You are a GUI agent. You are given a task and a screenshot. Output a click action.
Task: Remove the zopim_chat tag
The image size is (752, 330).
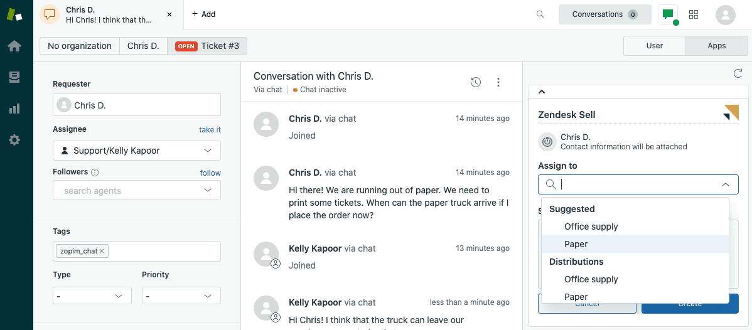pos(102,251)
